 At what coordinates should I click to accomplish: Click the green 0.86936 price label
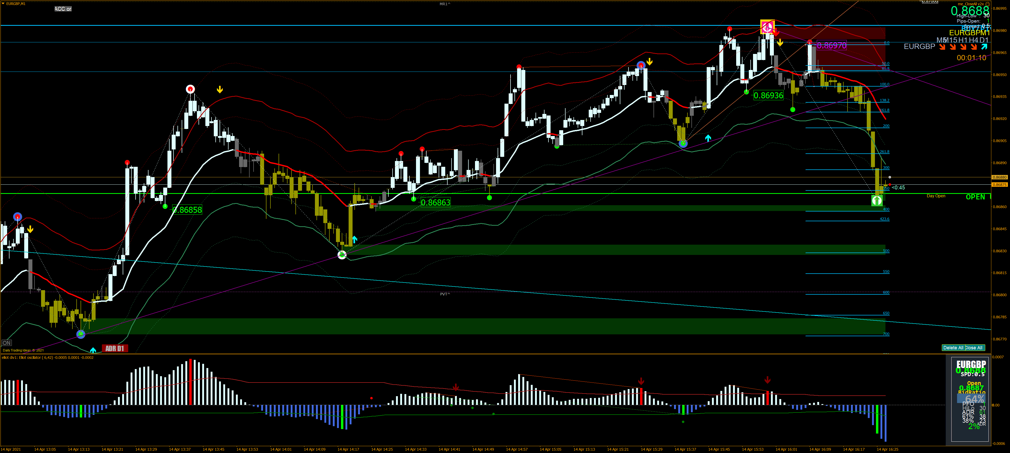(x=768, y=95)
